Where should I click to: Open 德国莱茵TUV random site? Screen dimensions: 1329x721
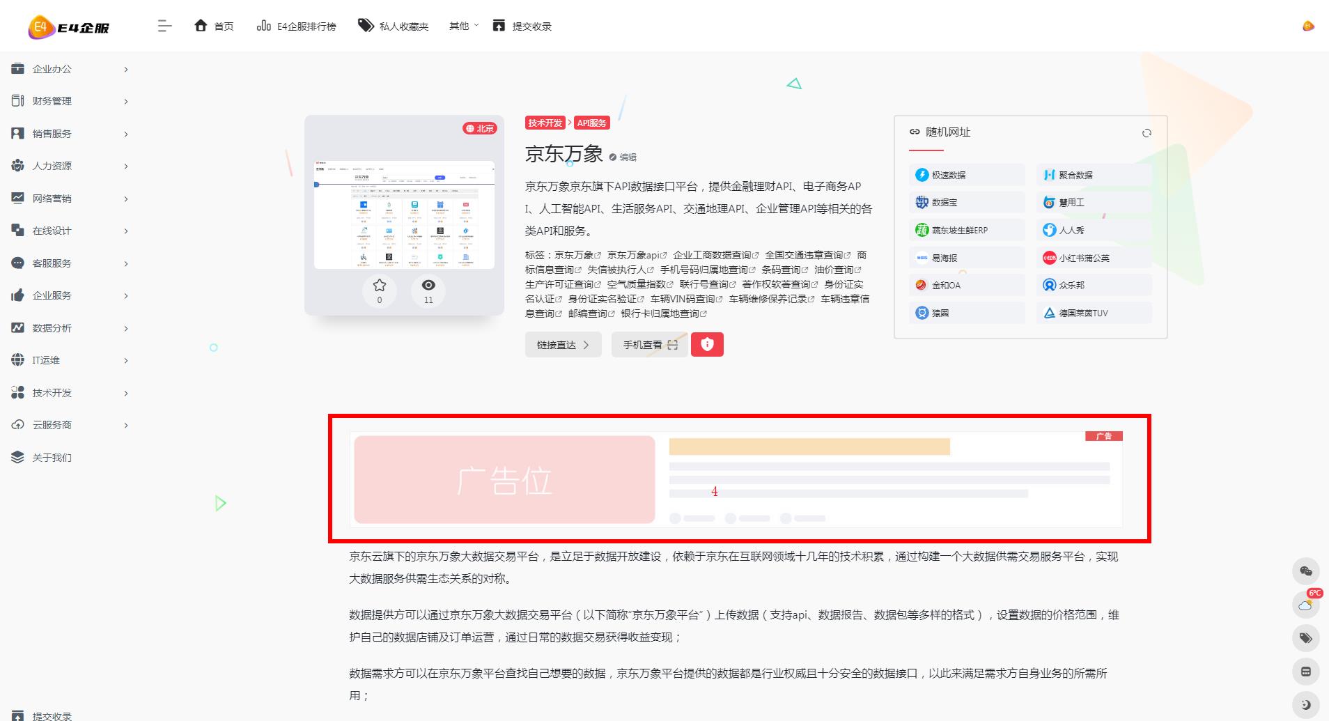[1094, 313]
